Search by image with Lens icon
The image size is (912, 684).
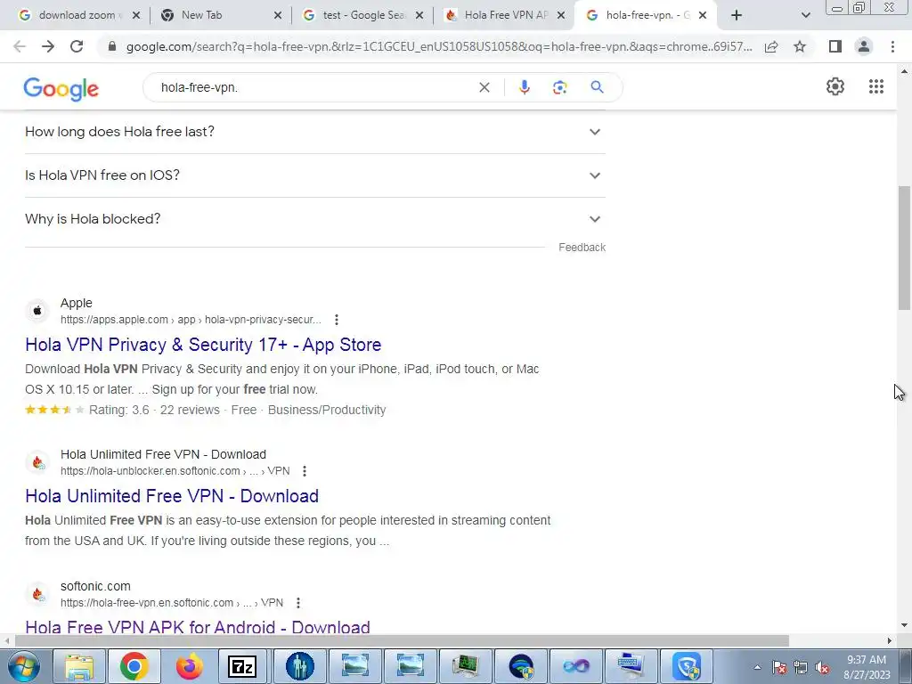559,87
